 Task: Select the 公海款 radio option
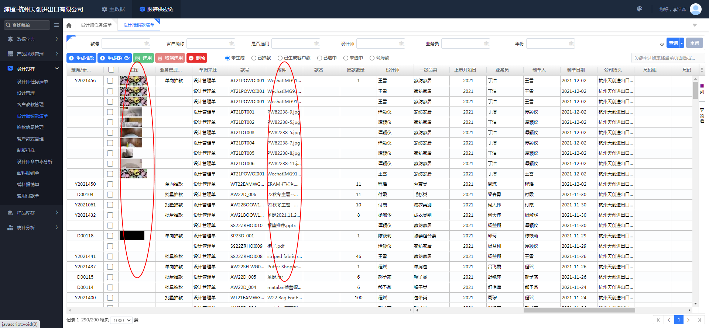372,58
